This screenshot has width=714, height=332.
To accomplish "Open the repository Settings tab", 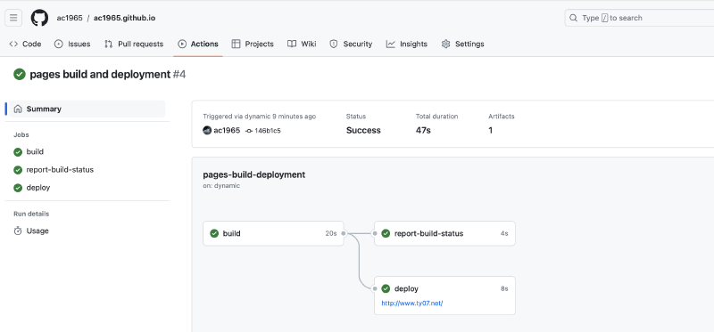I will (463, 44).
